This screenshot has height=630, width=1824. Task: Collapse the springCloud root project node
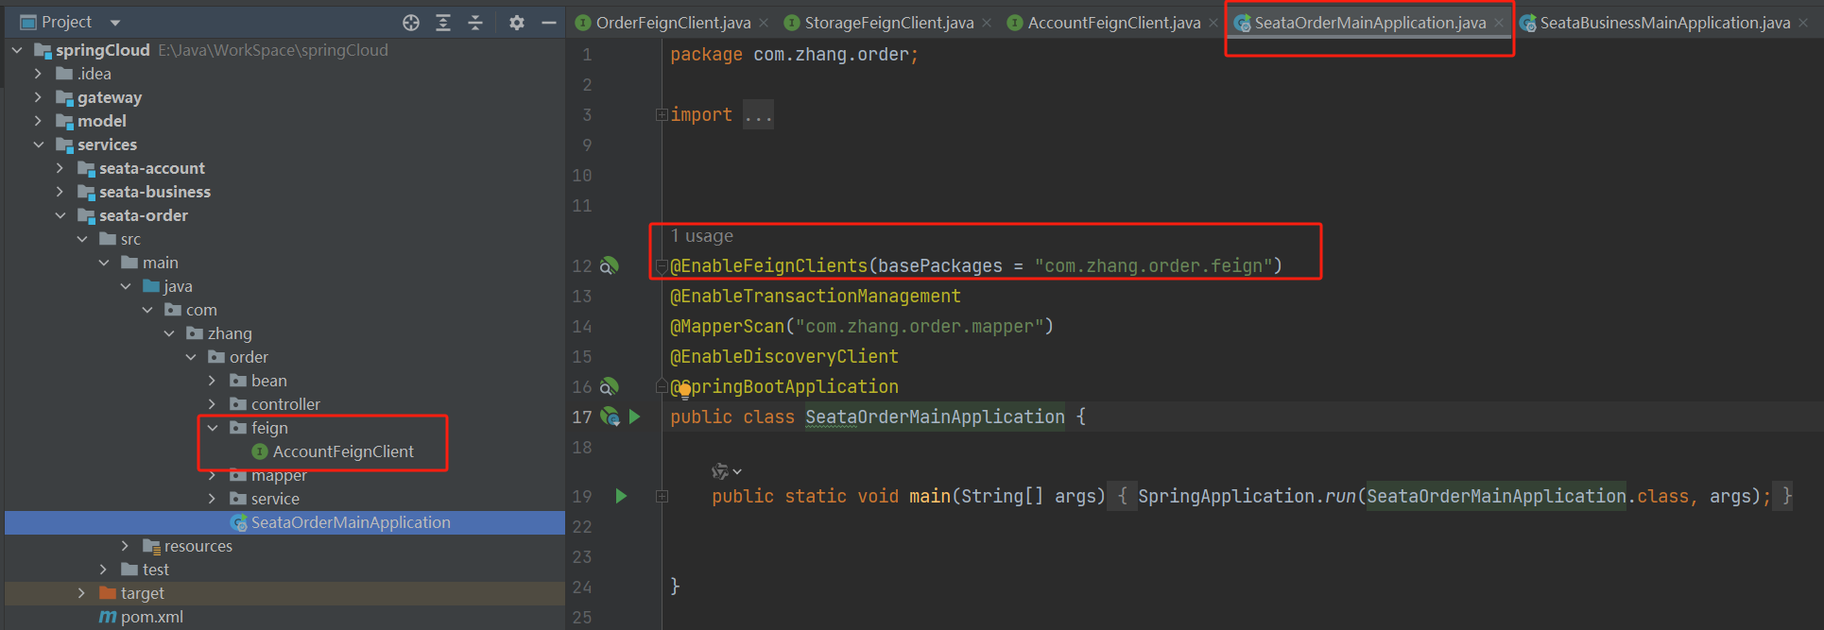pyautogui.click(x=17, y=50)
